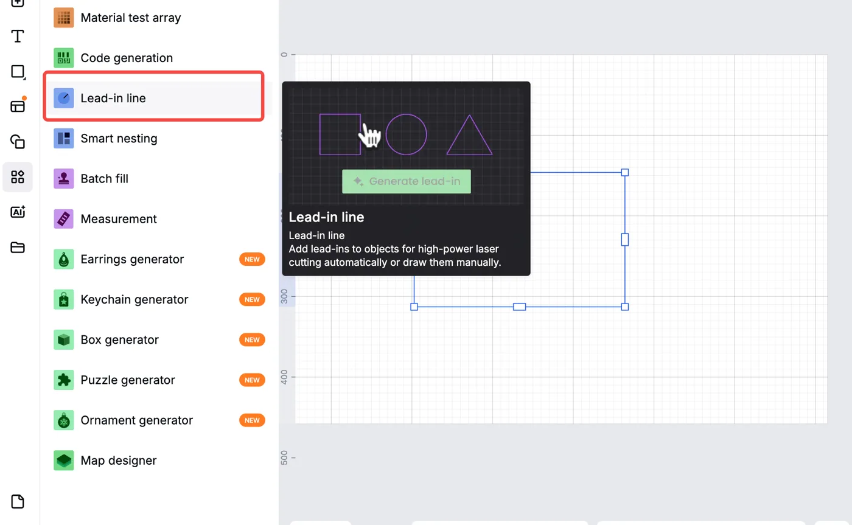Click the overlapping shapes icon in sidebar
The height and width of the screenshot is (525, 852).
tap(18, 142)
